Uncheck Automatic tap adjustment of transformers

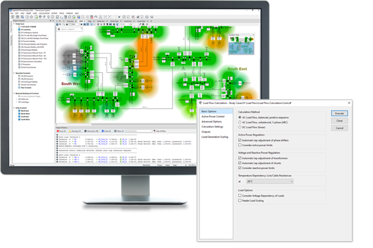pos(240,158)
